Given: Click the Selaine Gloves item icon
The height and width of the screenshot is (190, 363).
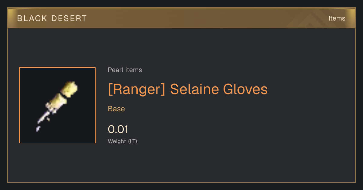Looking at the screenshot, I should pos(57,106).
